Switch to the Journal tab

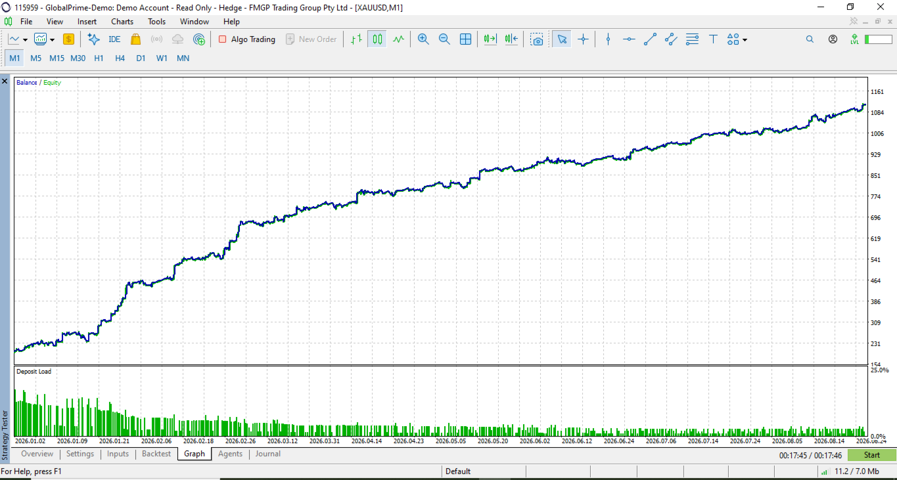coord(268,454)
